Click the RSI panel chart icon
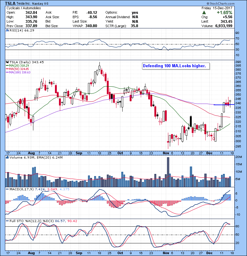The height and width of the screenshot is (256, 247). point(7,30)
